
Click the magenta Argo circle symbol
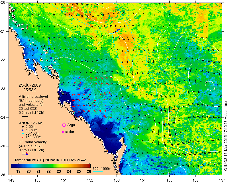click(x=64, y=125)
